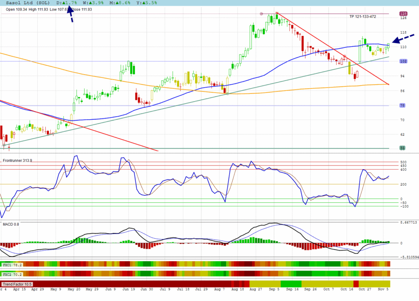Click the FXC1 78.2 heatmap label
Image resolution: width=419 pixels, height=301 pixels.
pos(12,265)
